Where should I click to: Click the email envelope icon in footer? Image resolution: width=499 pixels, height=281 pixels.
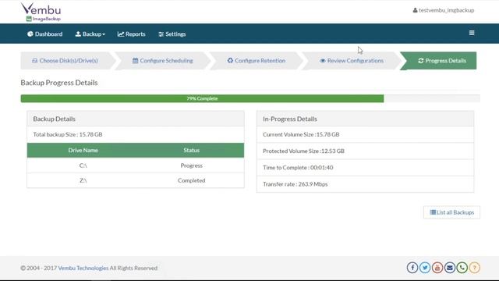450,268
